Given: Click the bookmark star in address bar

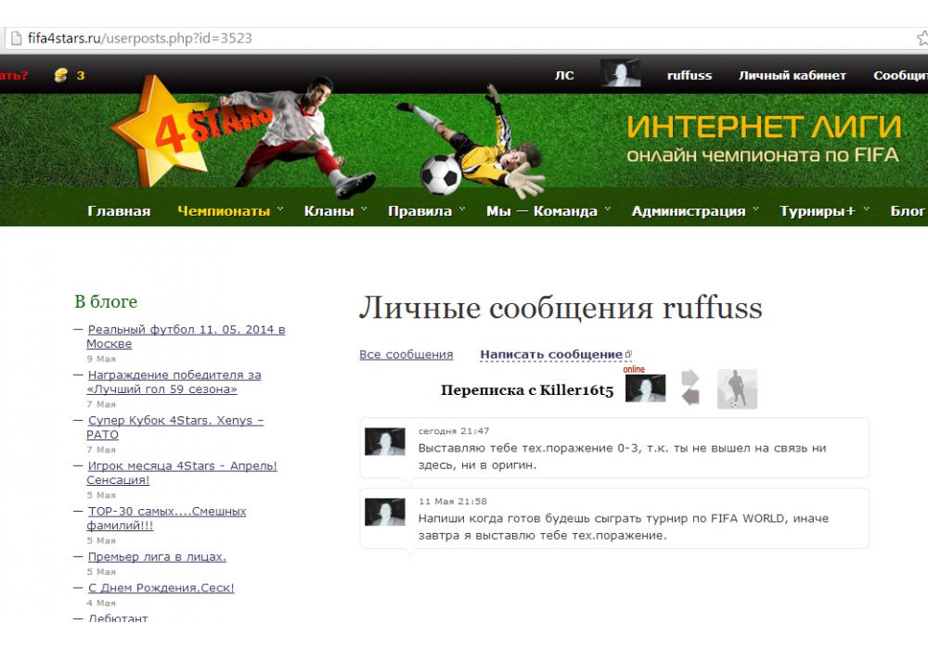Looking at the screenshot, I should click(x=922, y=38).
